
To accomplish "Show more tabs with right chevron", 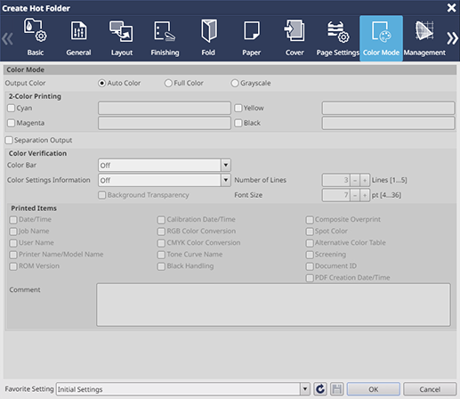I will [x=452, y=38].
